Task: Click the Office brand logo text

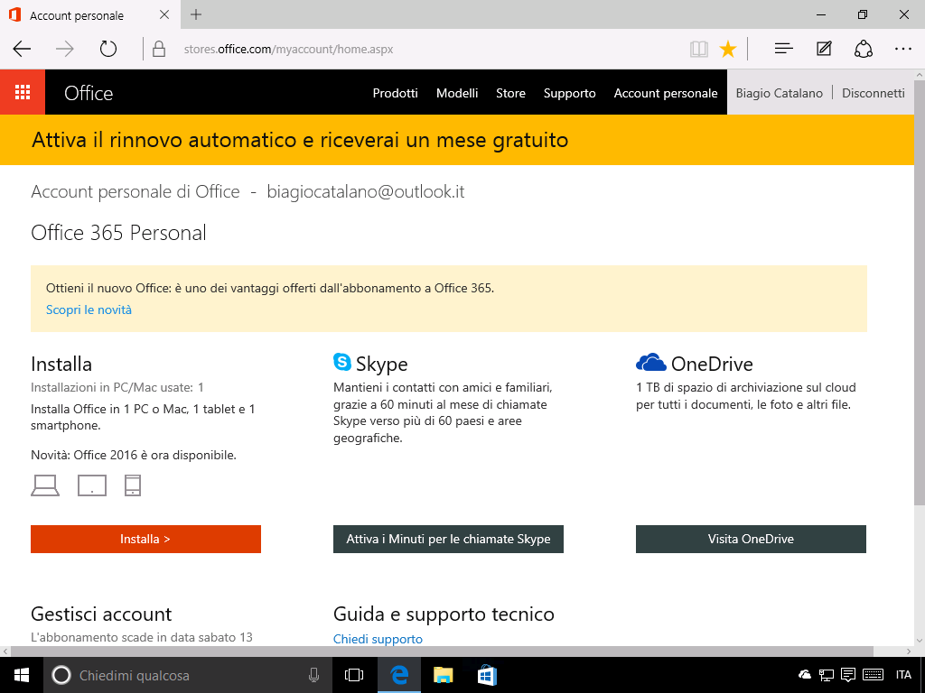Action: (x=89, y=93)
